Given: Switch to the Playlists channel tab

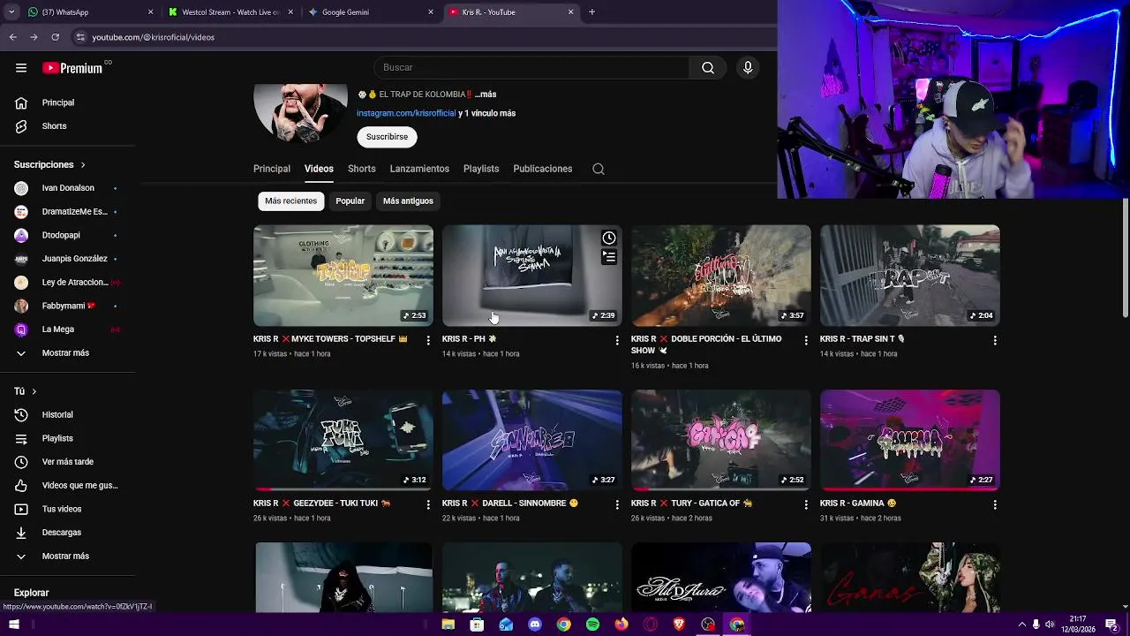Looking at the screenshot, I should click(481, 169).
